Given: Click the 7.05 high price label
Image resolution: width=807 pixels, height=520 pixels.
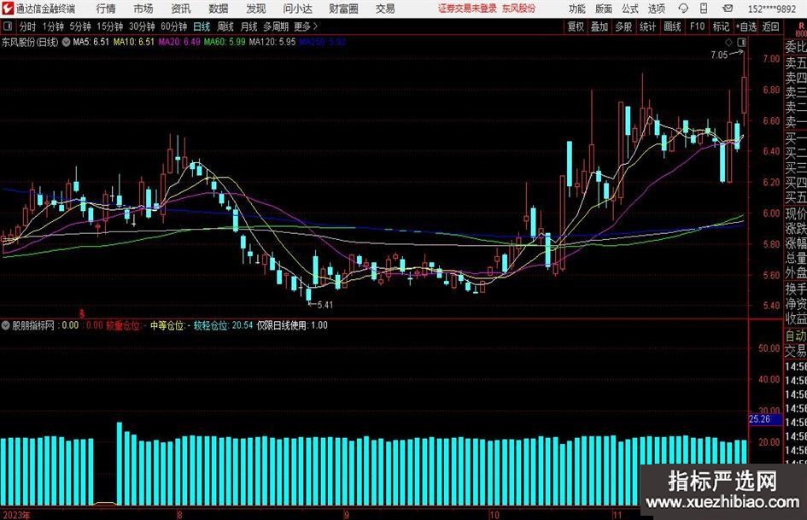Looking at the screenshot, I should pos(719,55).
